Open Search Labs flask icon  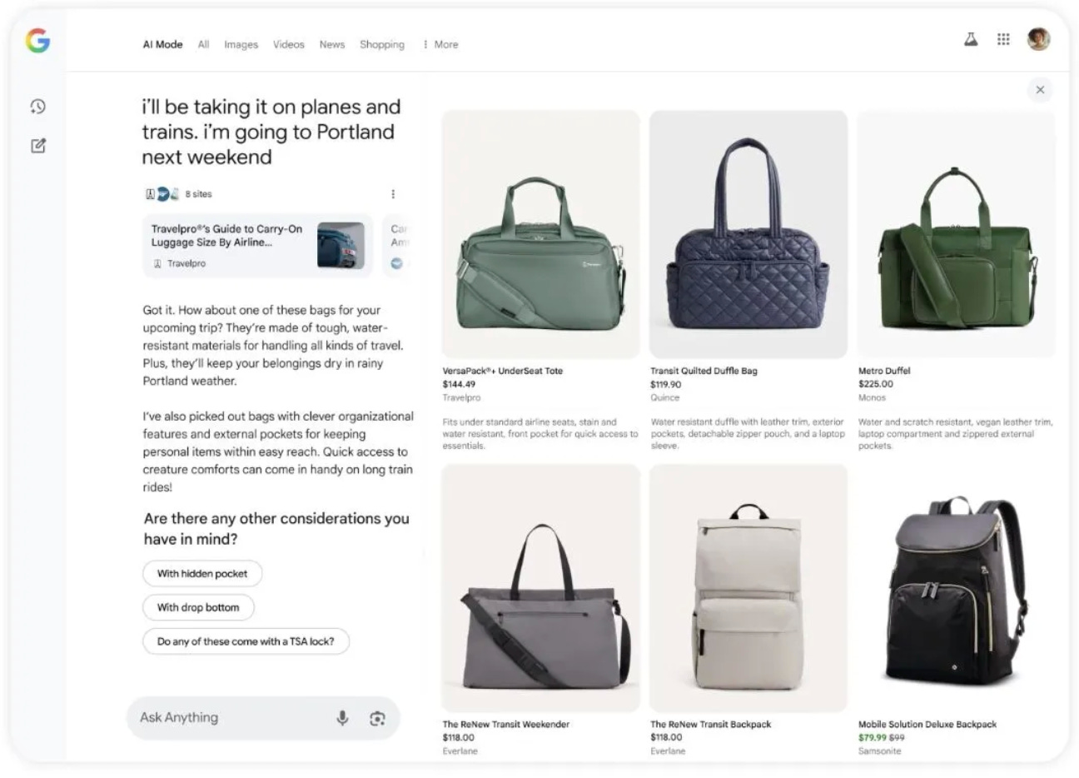pos(971,39)
